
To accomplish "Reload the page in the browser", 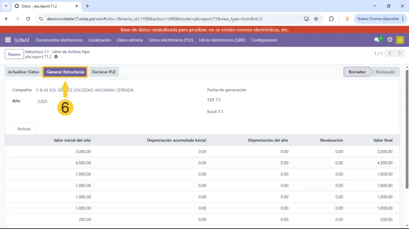I will pos(28,19).
